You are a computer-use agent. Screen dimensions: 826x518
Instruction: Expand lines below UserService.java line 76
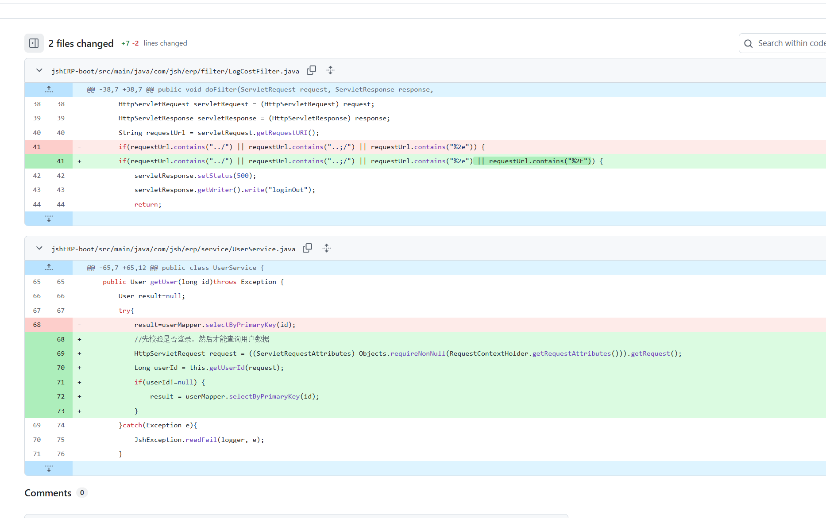click(49, 468)
